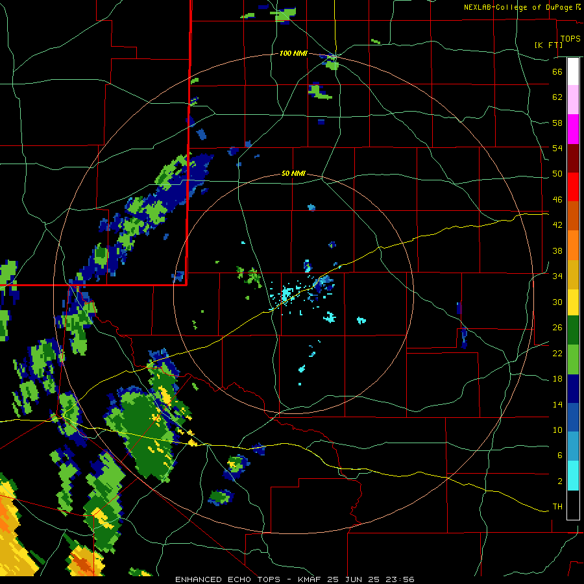Click the bright orange legend swatch
This screenshot has height=584, width=584.
[573, 245]
